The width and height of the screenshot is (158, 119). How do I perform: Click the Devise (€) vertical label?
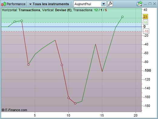click(63, 10)
